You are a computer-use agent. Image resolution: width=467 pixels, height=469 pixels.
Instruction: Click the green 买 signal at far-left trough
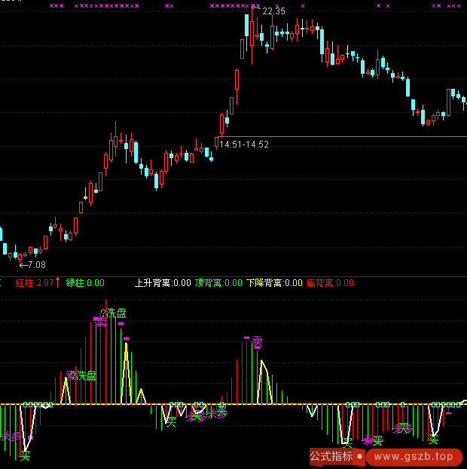[x=25, y=455]
